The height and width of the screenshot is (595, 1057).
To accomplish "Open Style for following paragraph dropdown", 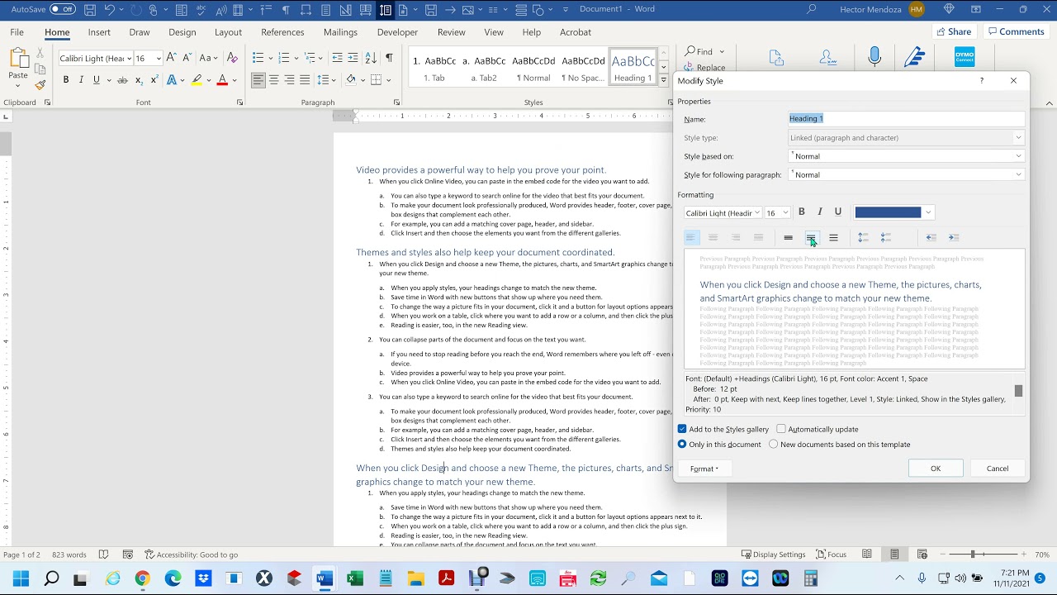I will pos(1018,174).
